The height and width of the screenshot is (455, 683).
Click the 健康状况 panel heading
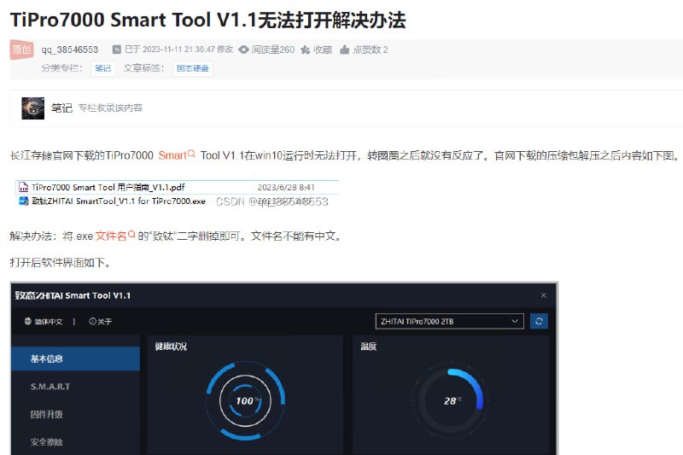171,347
